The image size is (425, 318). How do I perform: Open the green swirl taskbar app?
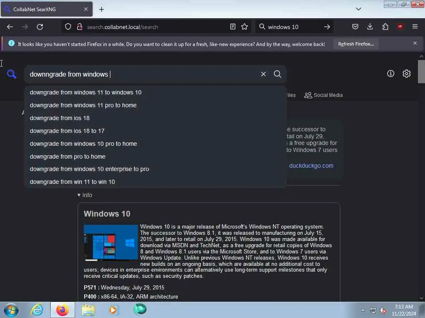140,309
